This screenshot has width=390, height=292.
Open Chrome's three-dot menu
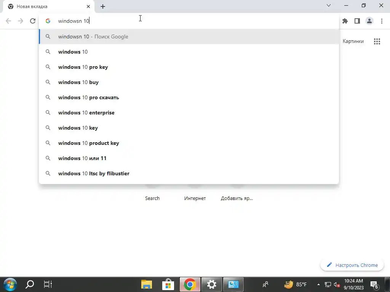[x=382, y=21]
